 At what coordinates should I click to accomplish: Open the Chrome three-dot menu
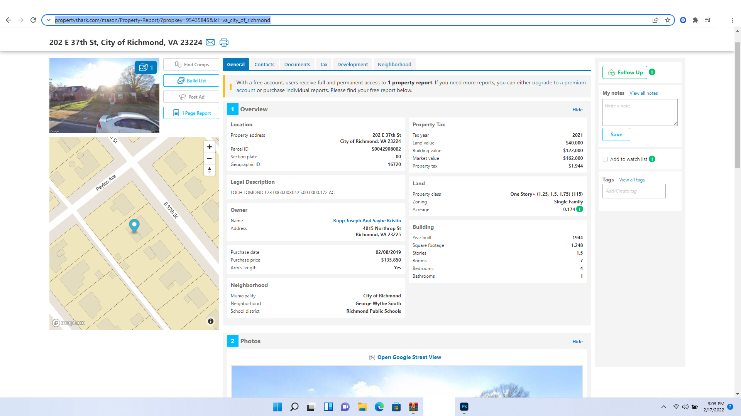tap(733, 20)
